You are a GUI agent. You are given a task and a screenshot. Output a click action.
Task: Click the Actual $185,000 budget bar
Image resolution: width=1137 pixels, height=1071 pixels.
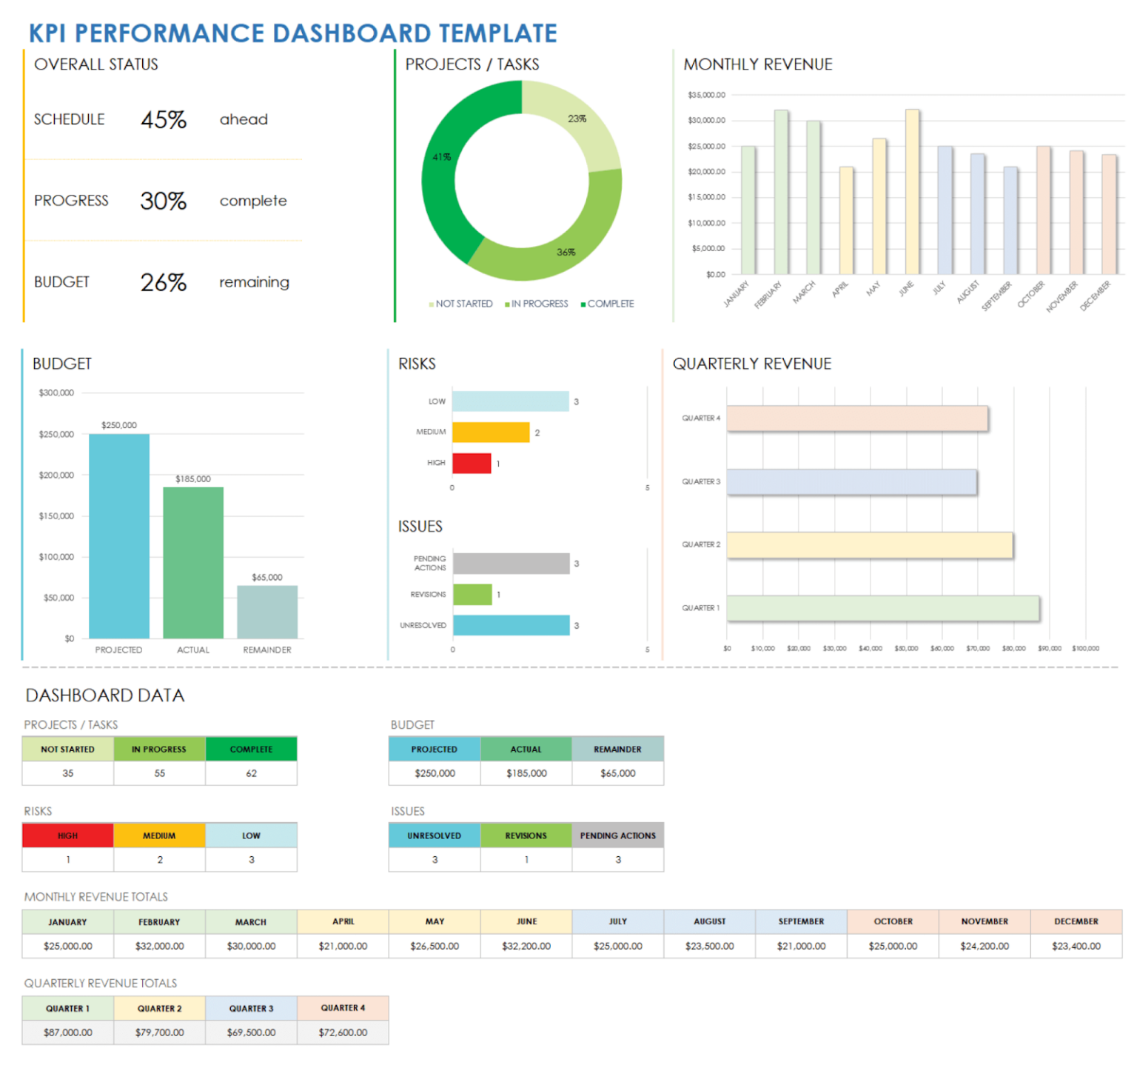[x=193, y=563]
